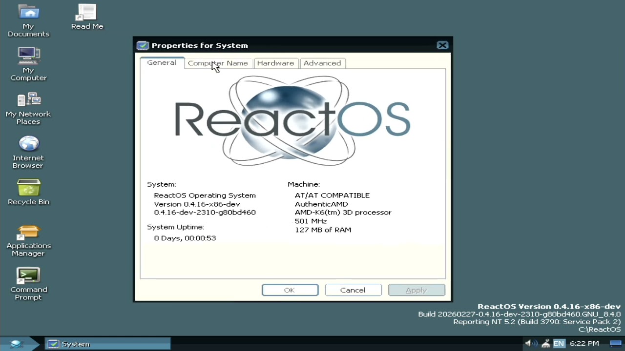This screenshot has width=625, height=351.
Task: Click the greyed Apply button
Action: pyautogui.click(x=417, y=290)
